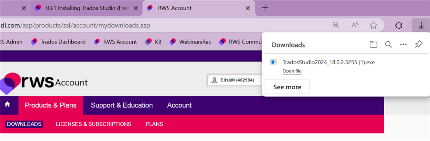430x141 pixels.
Task: Click Open file link under TradosStudio2024
Action: [x=292, y=71]
